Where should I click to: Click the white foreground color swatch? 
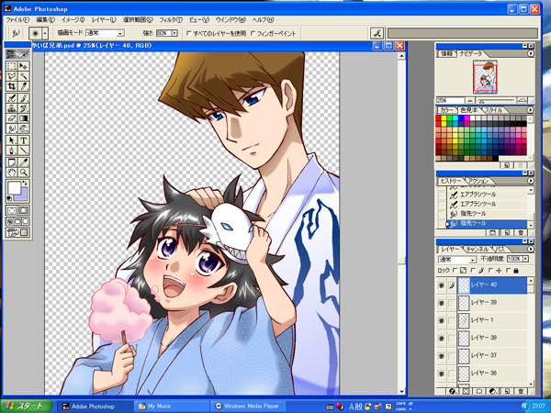[x=14, y=188]
